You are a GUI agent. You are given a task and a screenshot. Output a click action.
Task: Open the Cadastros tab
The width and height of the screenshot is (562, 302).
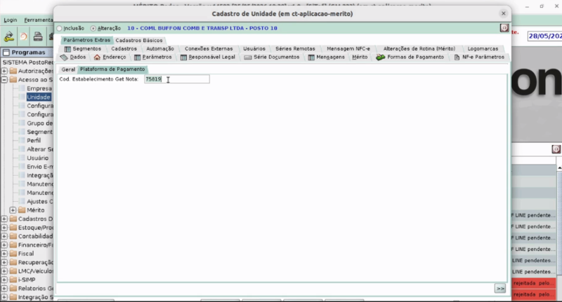pyautogui.click(x=124, y=48)
